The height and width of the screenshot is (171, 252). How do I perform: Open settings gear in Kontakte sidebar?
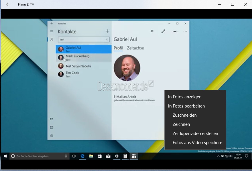point(52,136)
